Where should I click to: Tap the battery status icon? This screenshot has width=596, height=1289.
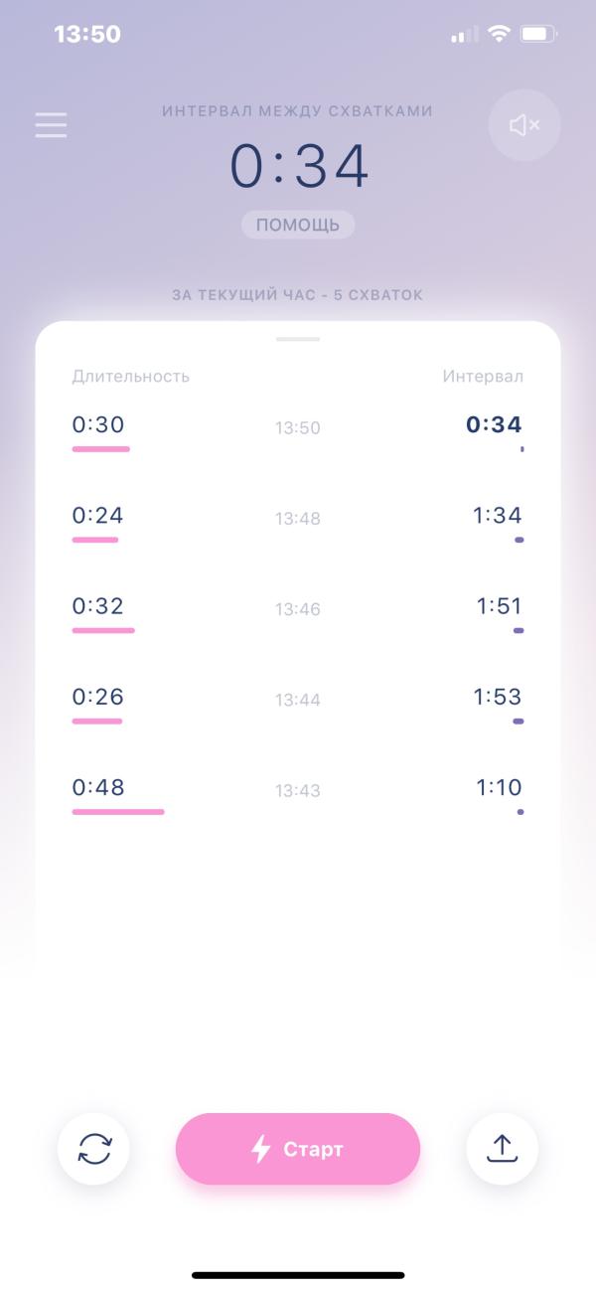[537, 34]
